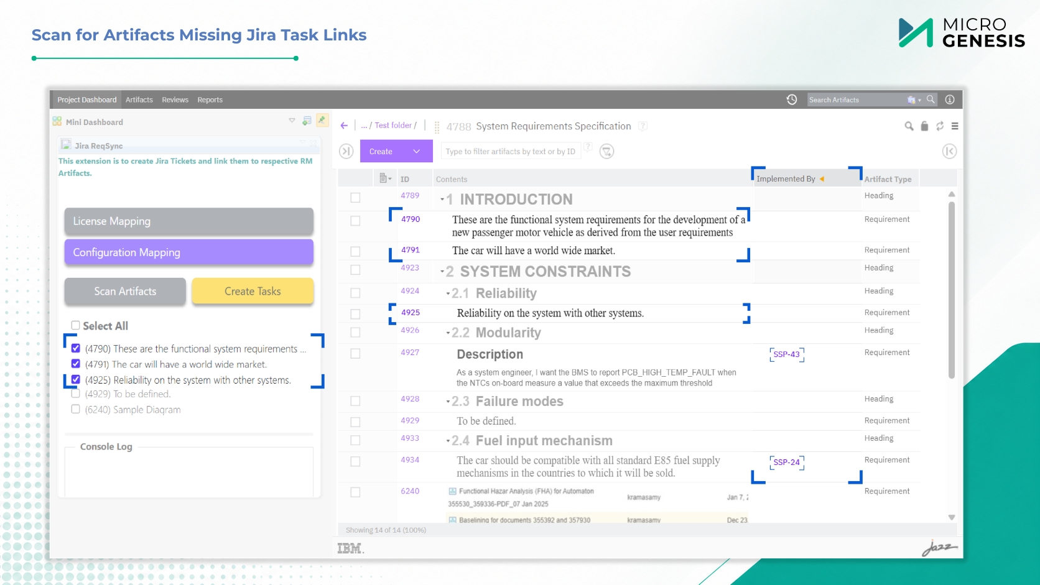Viewport: 1040px width, 585px height.
Task: Click the help icon beside filter box
Action: click(x=588, y=147)
